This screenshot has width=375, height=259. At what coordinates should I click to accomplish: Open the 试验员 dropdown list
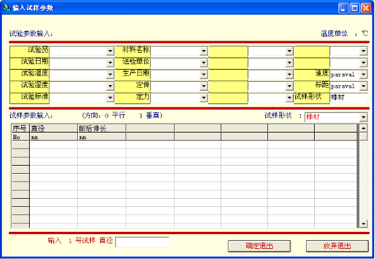click(x=110, y=51)
